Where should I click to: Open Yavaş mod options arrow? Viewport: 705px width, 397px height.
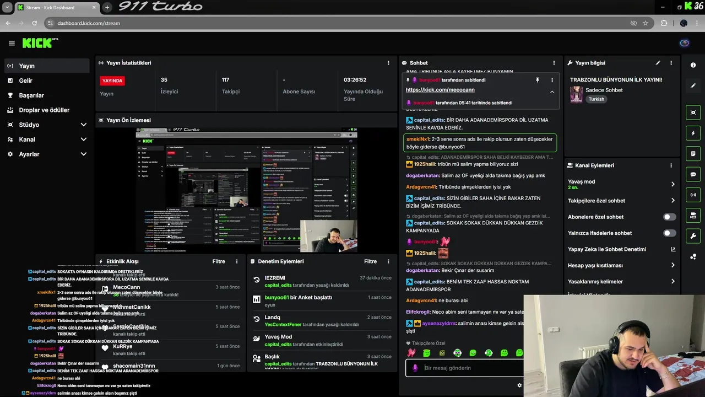click(x=673, y=184)
